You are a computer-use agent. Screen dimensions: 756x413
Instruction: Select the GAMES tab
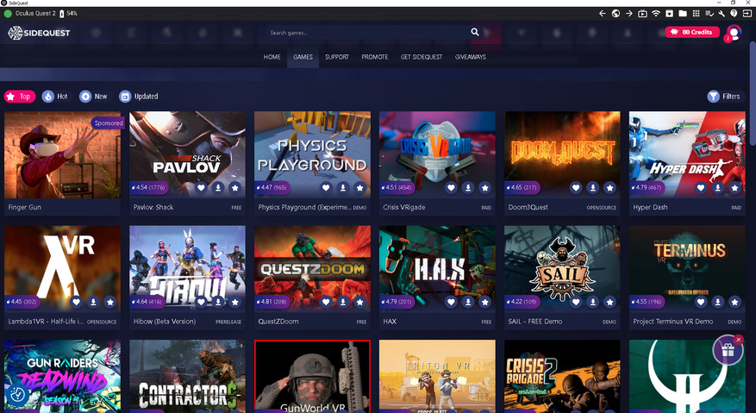click(x=303, y=57)
